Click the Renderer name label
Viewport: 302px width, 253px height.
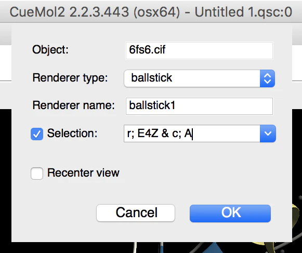74,105
